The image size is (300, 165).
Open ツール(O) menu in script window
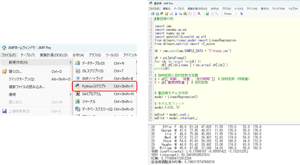(238, 9)
